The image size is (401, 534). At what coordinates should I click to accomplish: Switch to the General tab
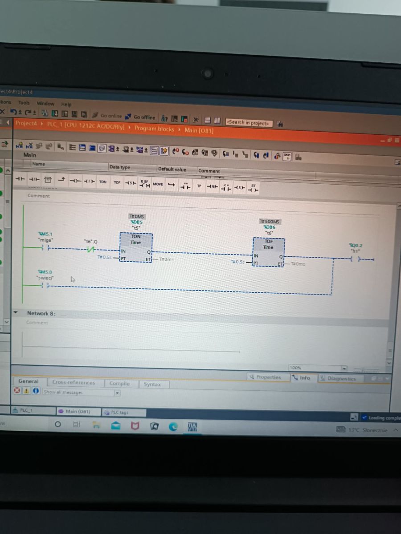pos(29,381)
